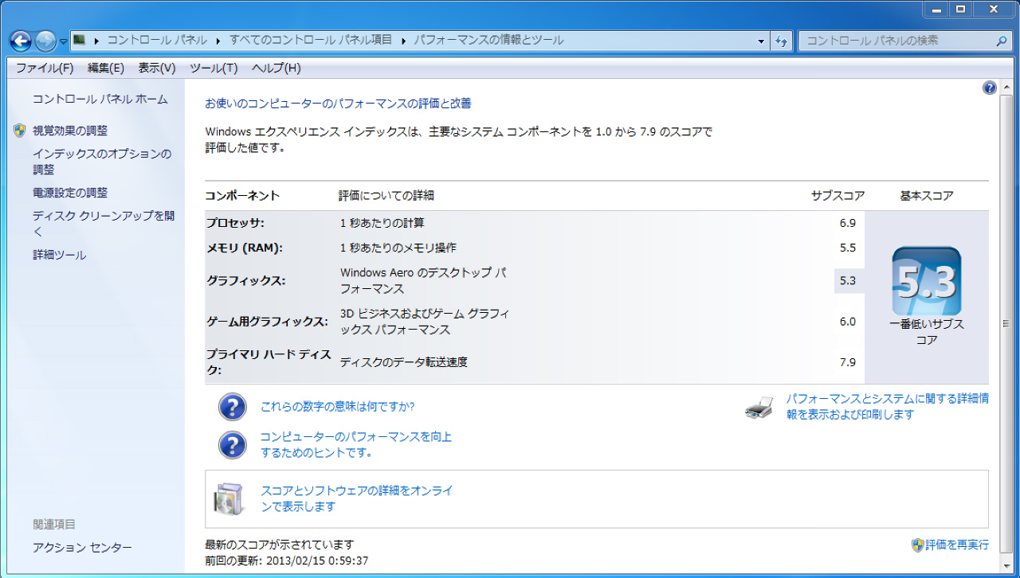Click question icon beside これらの数字の意味
The image size is (1020, 578).
coord(233,407)
